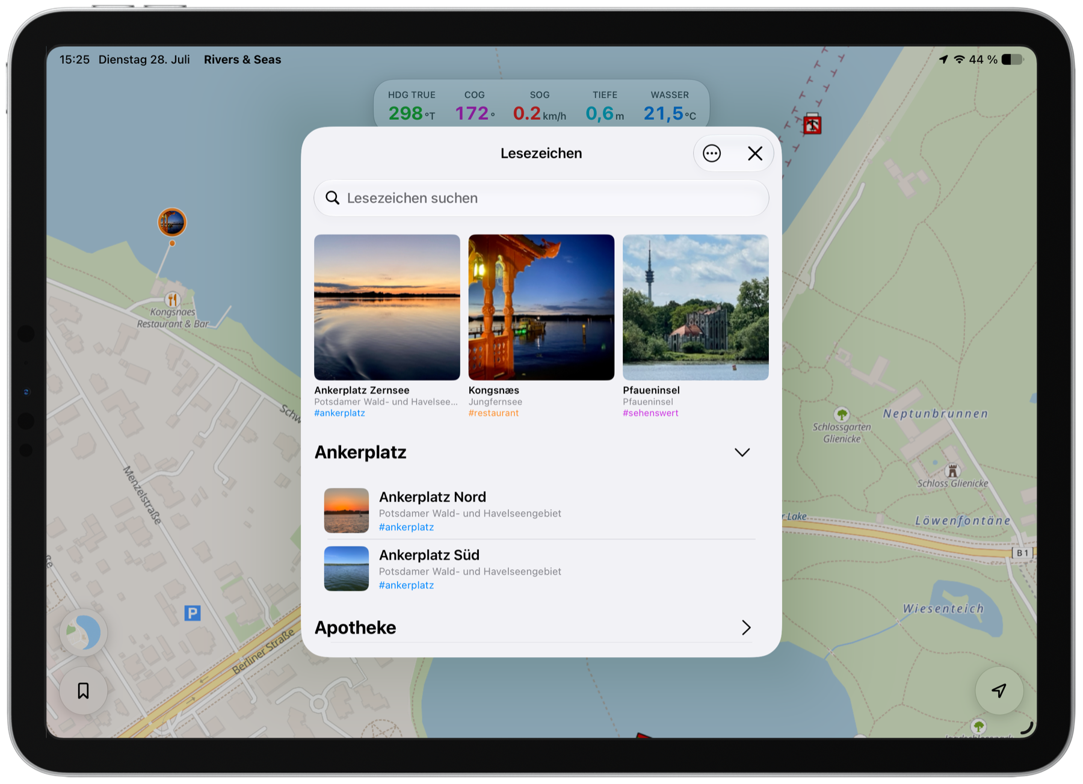This screenshot has height=784, width=1083.
Task: Tap the orange photo bookmark pin on map
Action: tap(172, 223)
